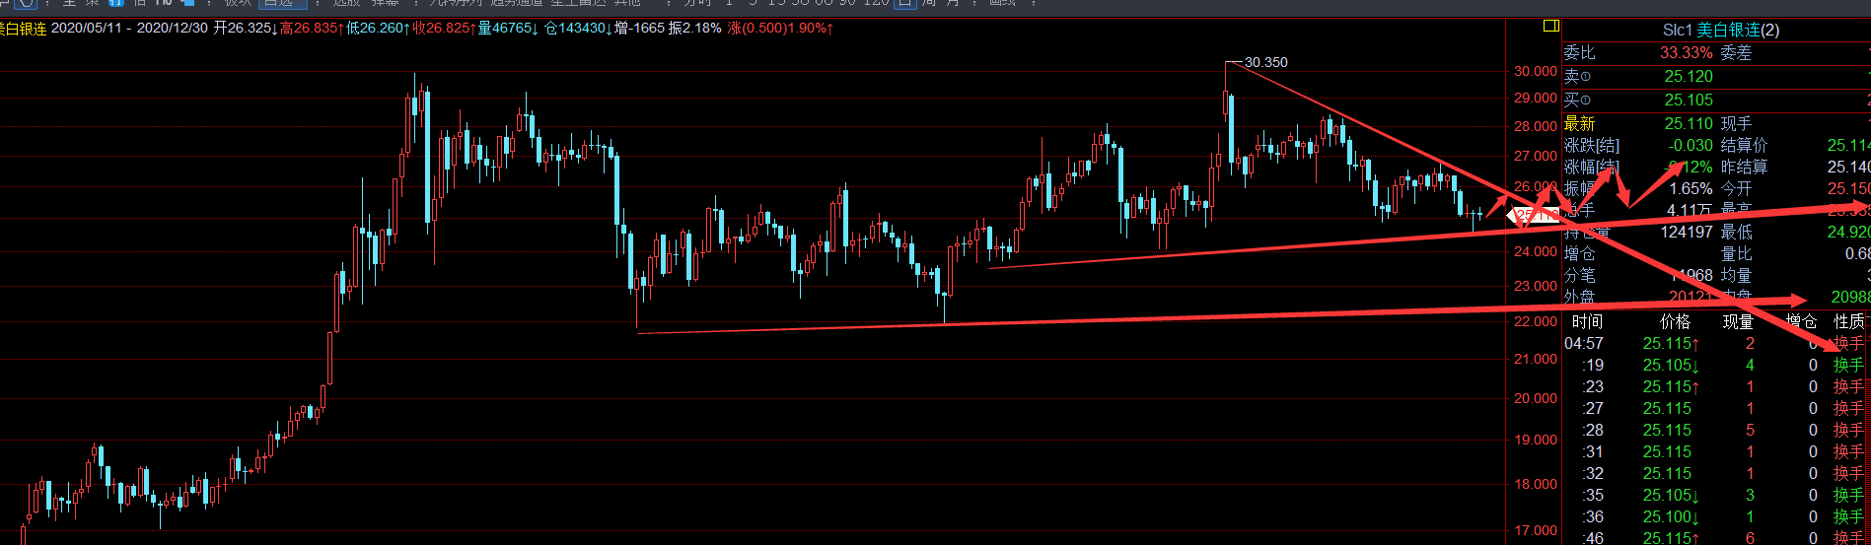
Task: Select the :27 tick row
Action: [x=1716, y=408]
